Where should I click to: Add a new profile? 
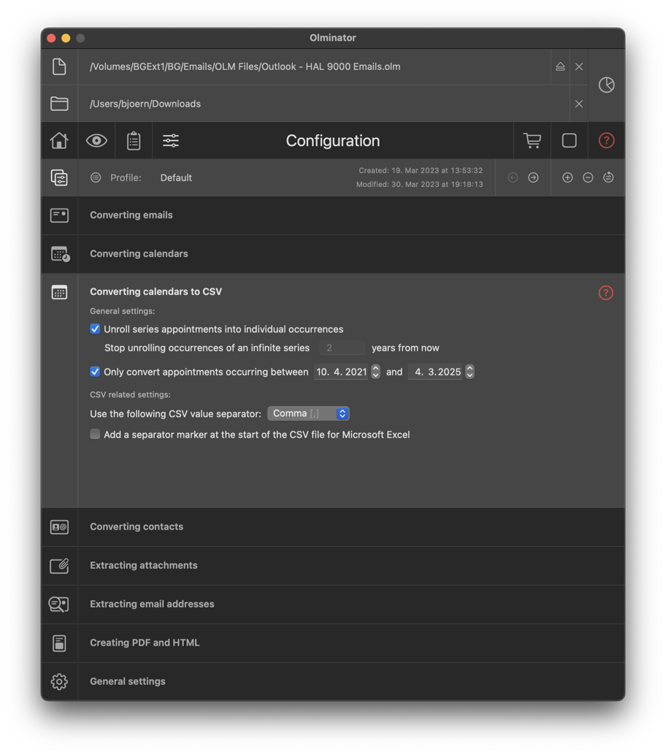(x=567, y=177)
